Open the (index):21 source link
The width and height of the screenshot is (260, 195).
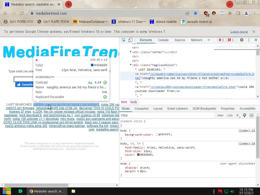(247, 131)
